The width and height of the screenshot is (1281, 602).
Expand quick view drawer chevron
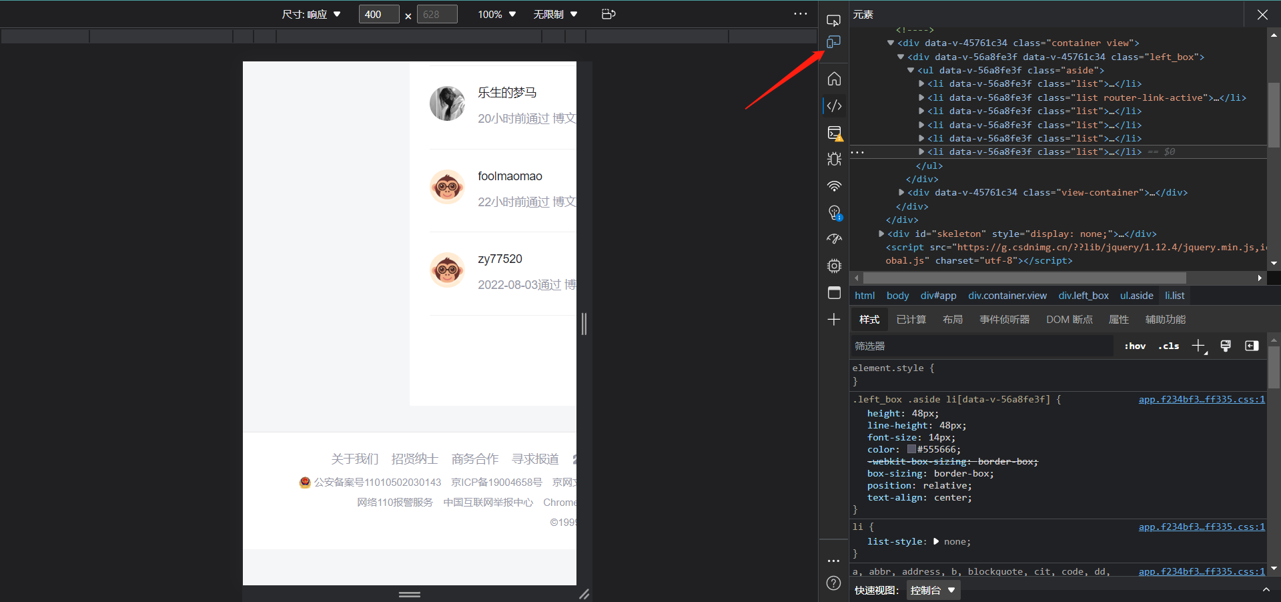tap(1266, 590)
